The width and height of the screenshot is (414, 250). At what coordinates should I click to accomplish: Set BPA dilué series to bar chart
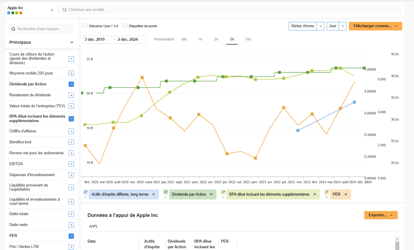point(223,197)
